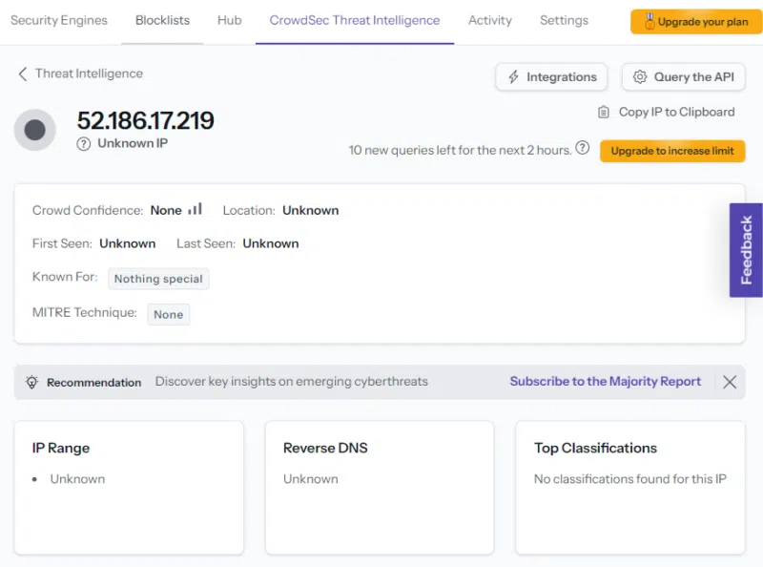Open the Feedback side tab
The height and width of the screenshot is (567, 763).
click(746, 250)
